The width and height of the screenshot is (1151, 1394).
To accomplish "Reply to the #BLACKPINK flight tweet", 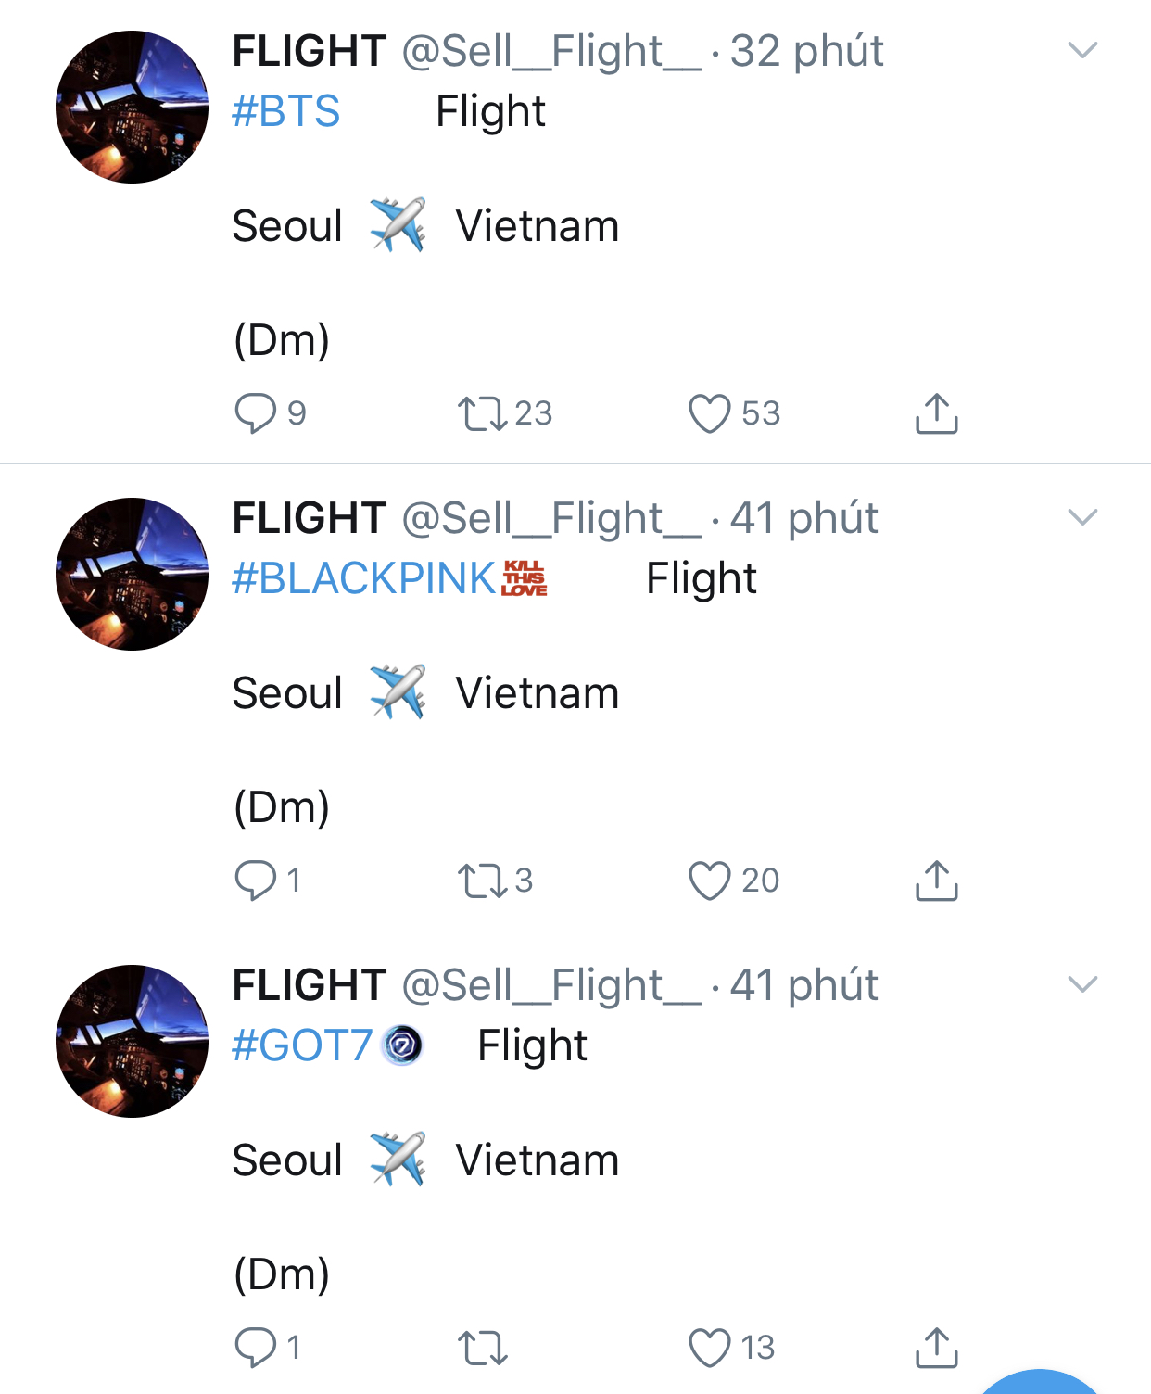I will 256,881.
